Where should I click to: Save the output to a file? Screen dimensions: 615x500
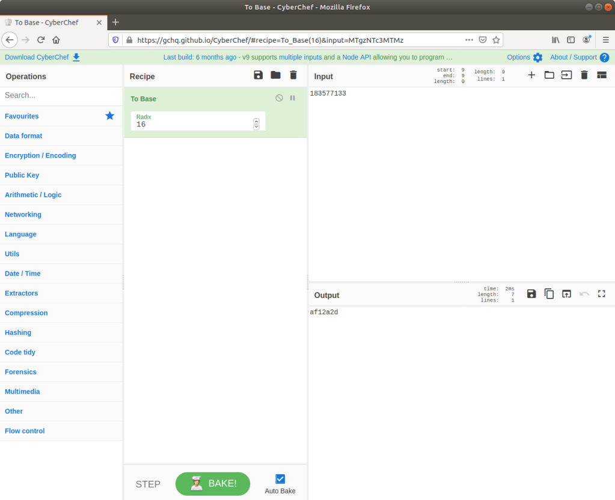[x=531, y=294]
